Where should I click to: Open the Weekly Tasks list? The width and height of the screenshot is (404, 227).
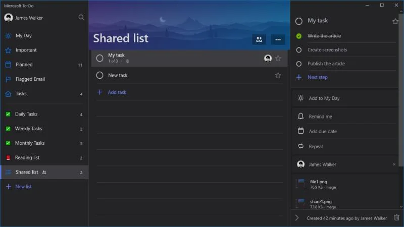pyautogui.click(x=44, y=129)
